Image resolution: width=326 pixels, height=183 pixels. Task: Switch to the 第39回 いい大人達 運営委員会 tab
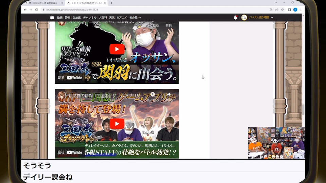point(43,3)
